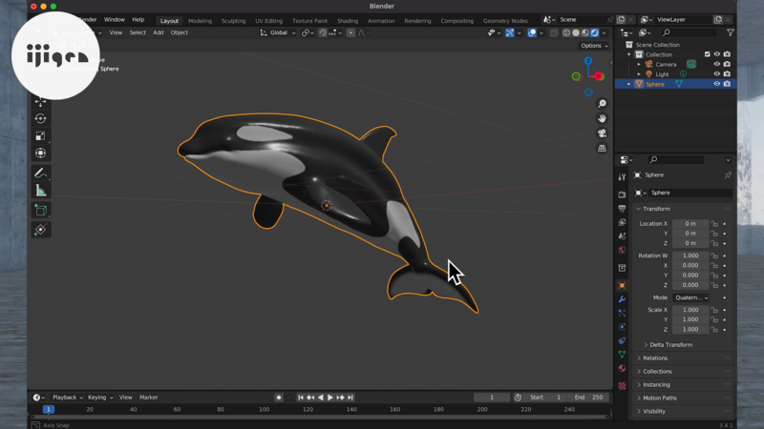
Task: Collapse the Collection tree in the outliner
Action: 629,54
